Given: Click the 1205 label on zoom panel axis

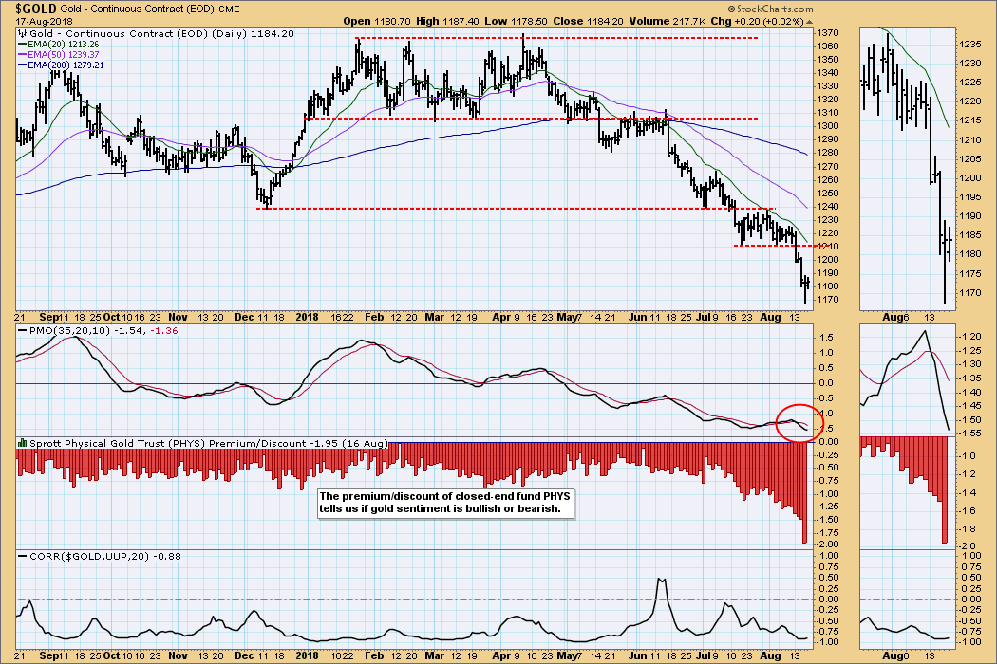Looking at the screenshot, I should (970, 159).
